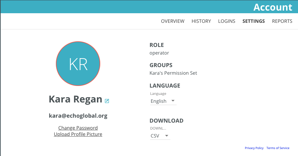Select the Settings tab

254,21
